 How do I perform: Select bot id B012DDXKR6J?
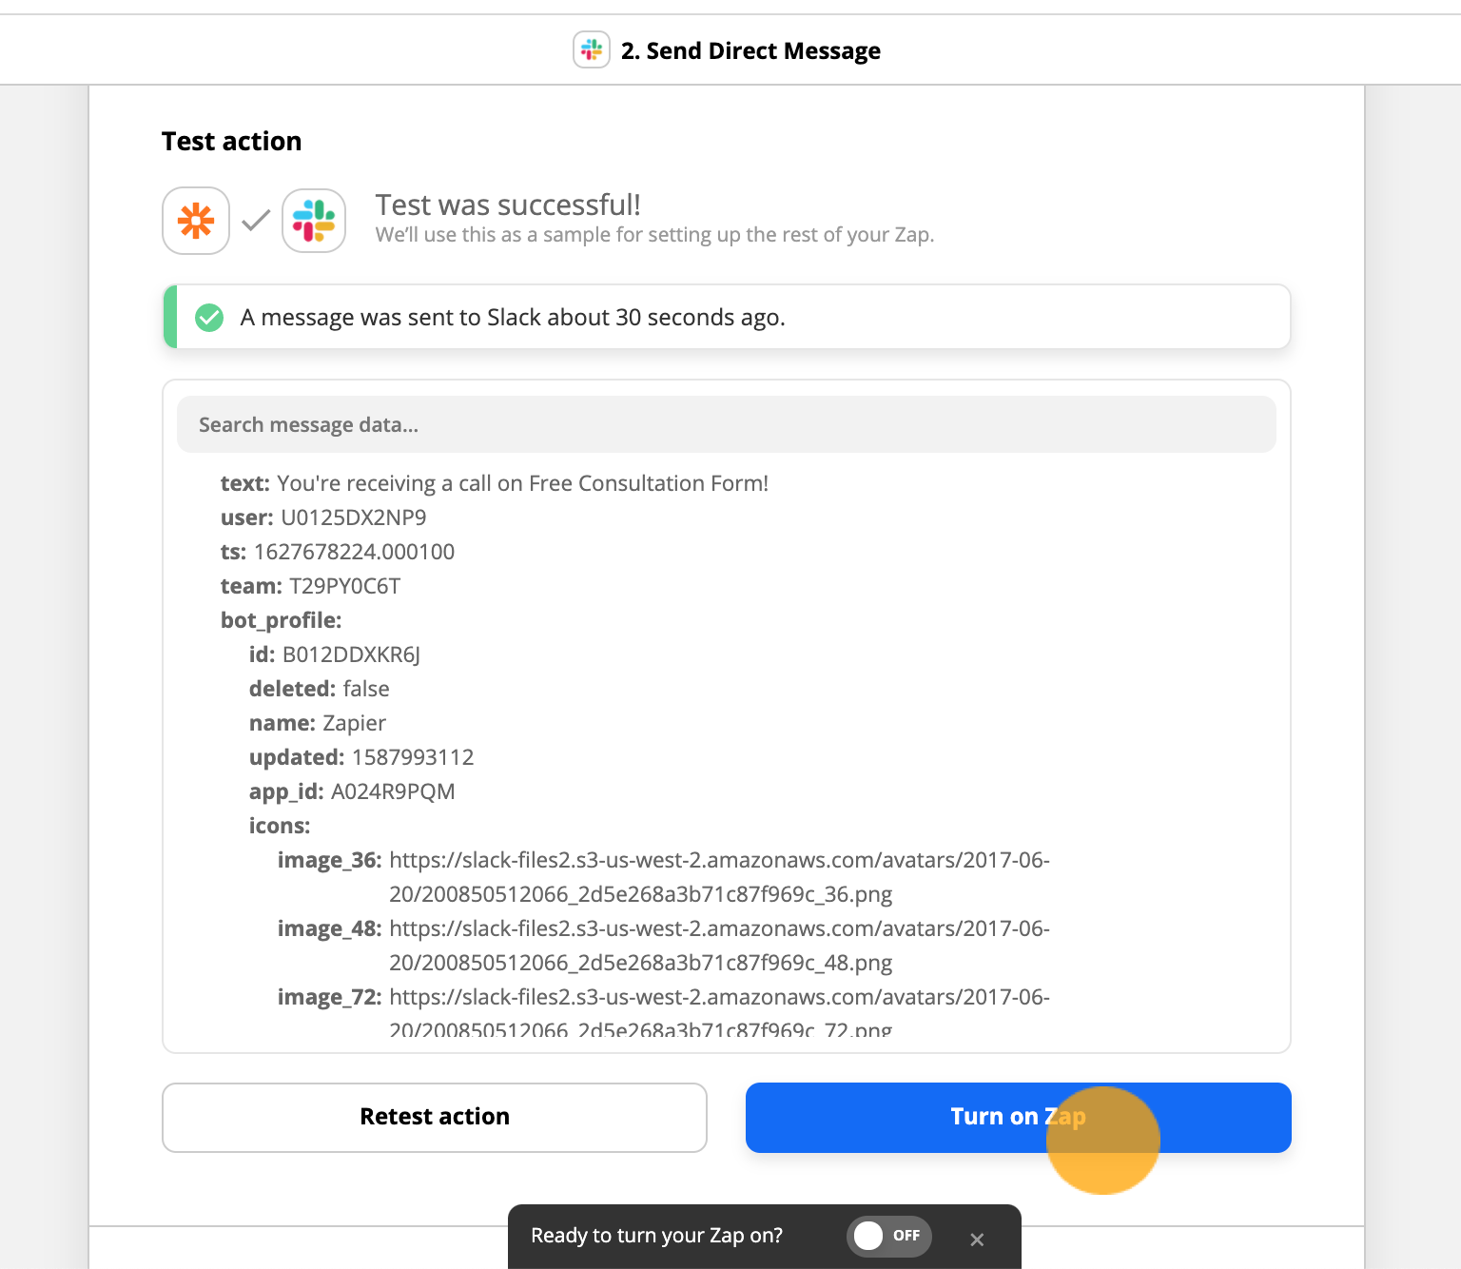coord(351,654)
